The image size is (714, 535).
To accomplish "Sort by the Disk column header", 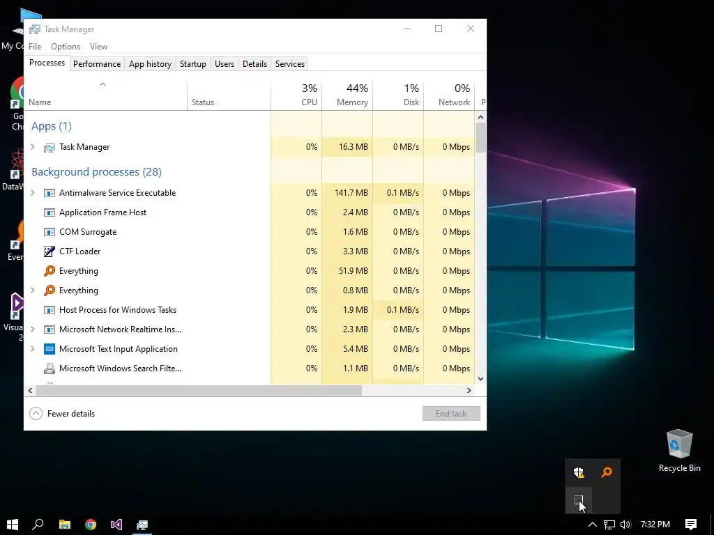I will coord(398,95).
